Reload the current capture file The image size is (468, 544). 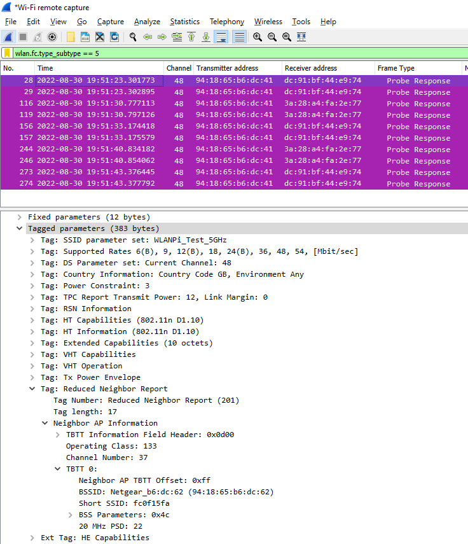(114, 37)
